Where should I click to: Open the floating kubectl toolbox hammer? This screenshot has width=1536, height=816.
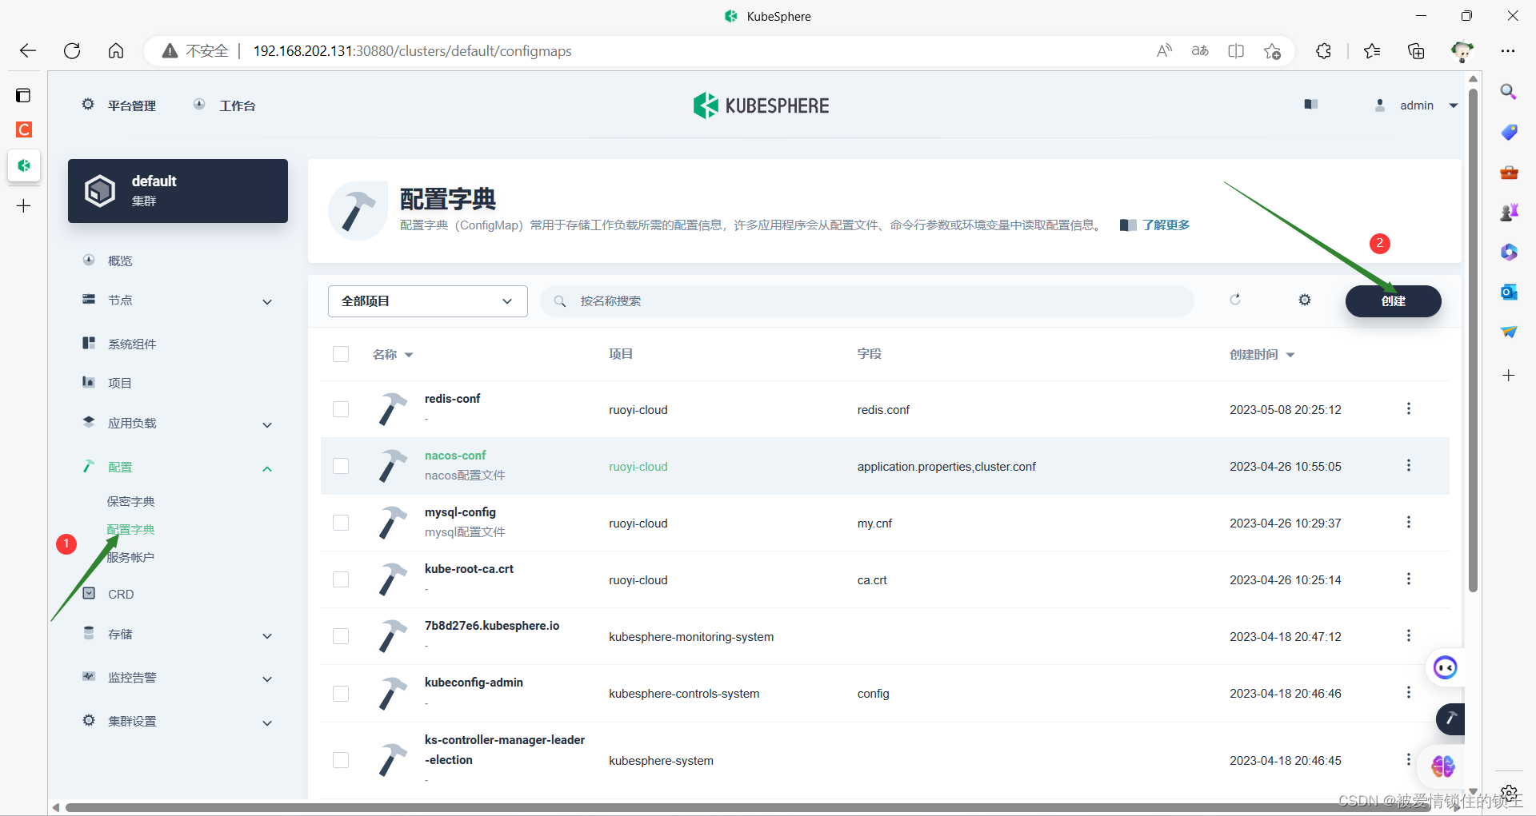pos(1450,718)
